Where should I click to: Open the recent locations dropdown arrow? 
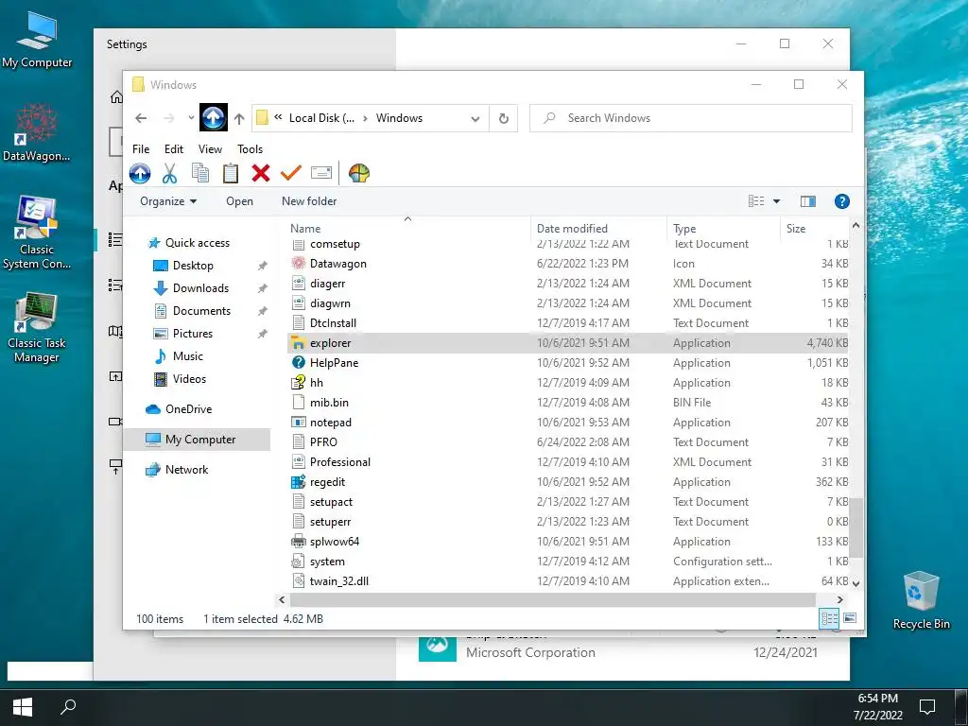click(x=191, y=118)
